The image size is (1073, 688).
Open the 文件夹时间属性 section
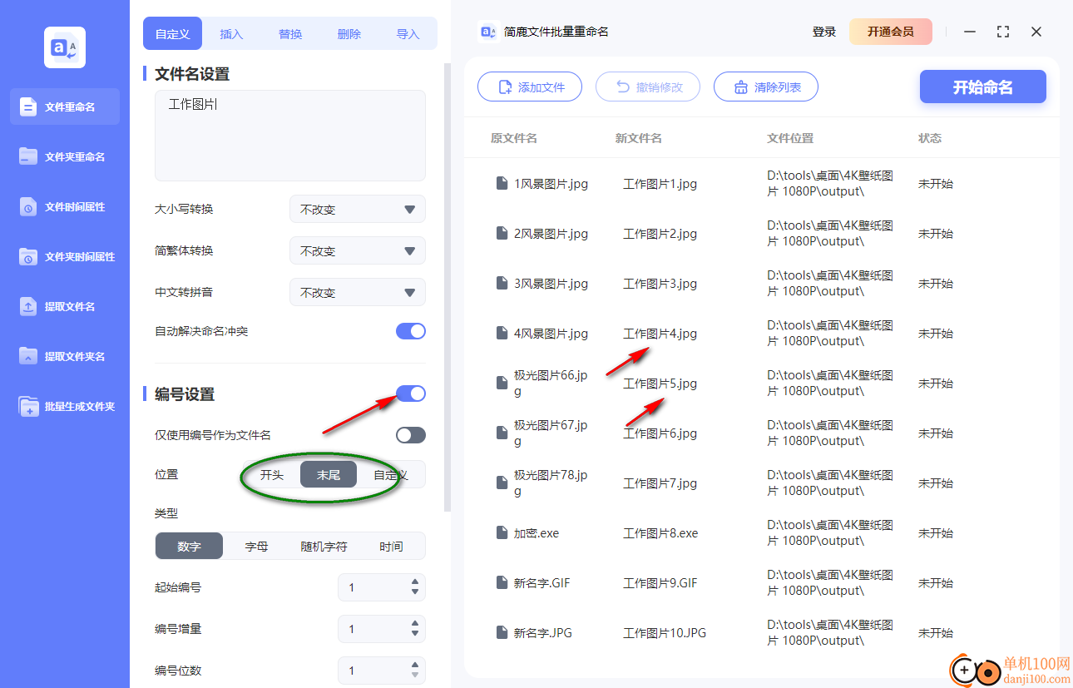(x=65, y=256)
